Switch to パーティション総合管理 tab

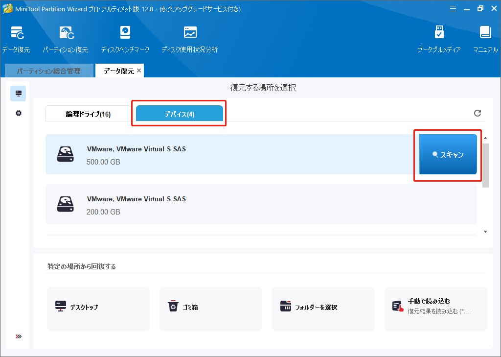[x=49, y=71]
